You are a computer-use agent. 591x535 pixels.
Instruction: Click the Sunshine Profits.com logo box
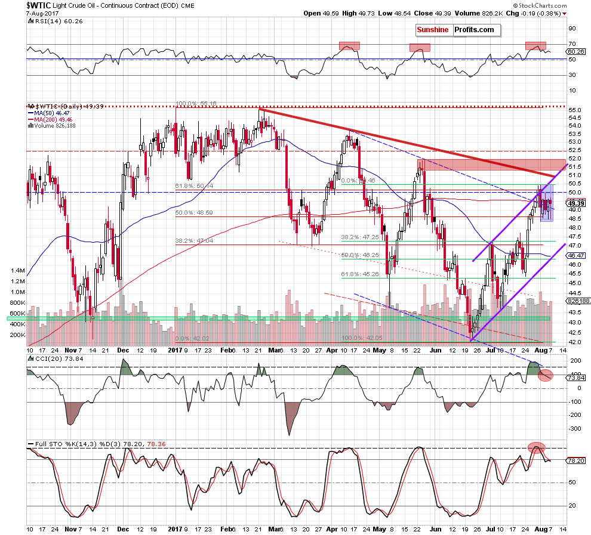[458, 30]
